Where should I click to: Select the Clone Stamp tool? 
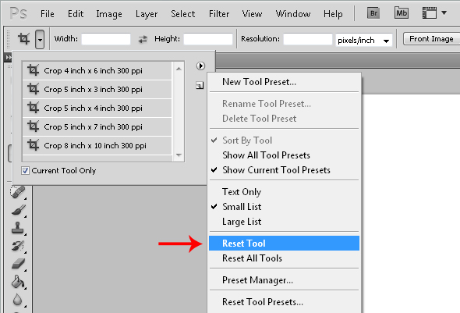(18, 228)
